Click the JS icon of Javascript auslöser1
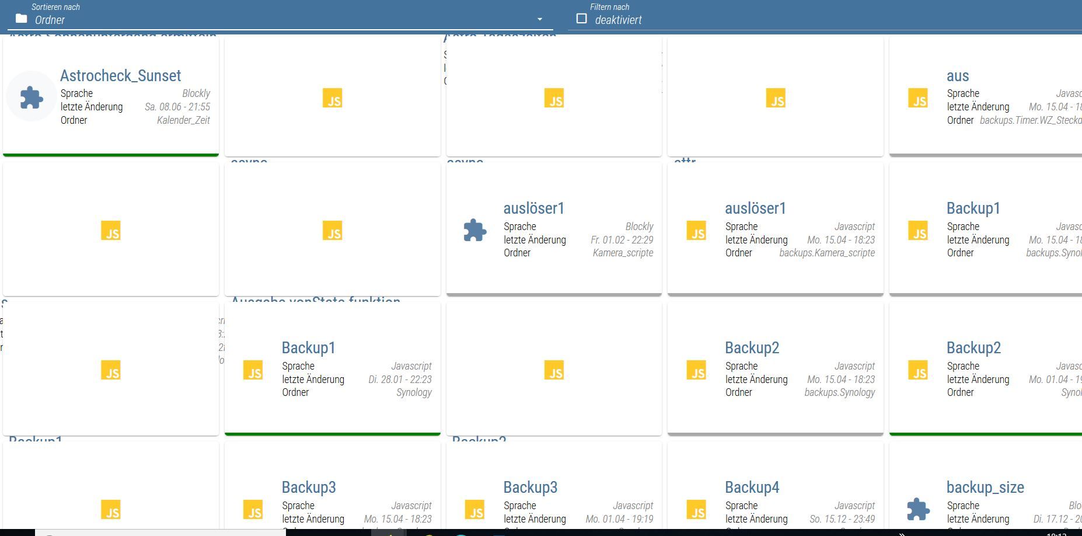Viewport: 1082px width, 536px height. [x=696, y=231]
